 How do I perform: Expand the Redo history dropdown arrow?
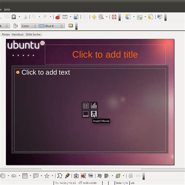50,17
